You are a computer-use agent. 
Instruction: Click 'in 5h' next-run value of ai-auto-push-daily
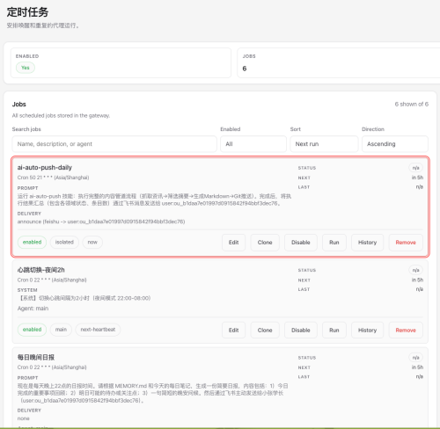(417, 178)
